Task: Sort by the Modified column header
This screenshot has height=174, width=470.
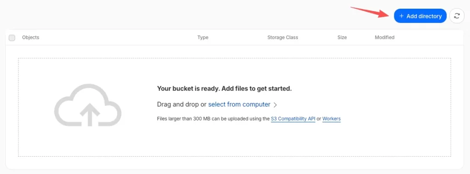Action: 385,38
